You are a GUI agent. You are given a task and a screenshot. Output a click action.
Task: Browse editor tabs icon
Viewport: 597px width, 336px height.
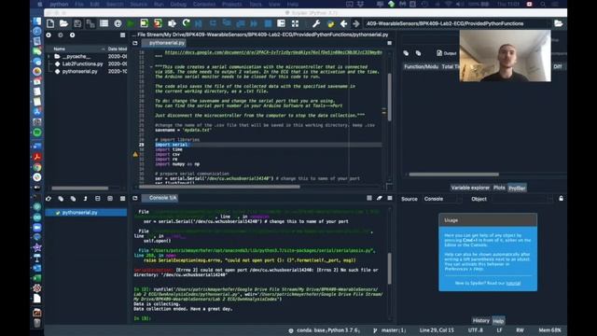click(135, 43)
